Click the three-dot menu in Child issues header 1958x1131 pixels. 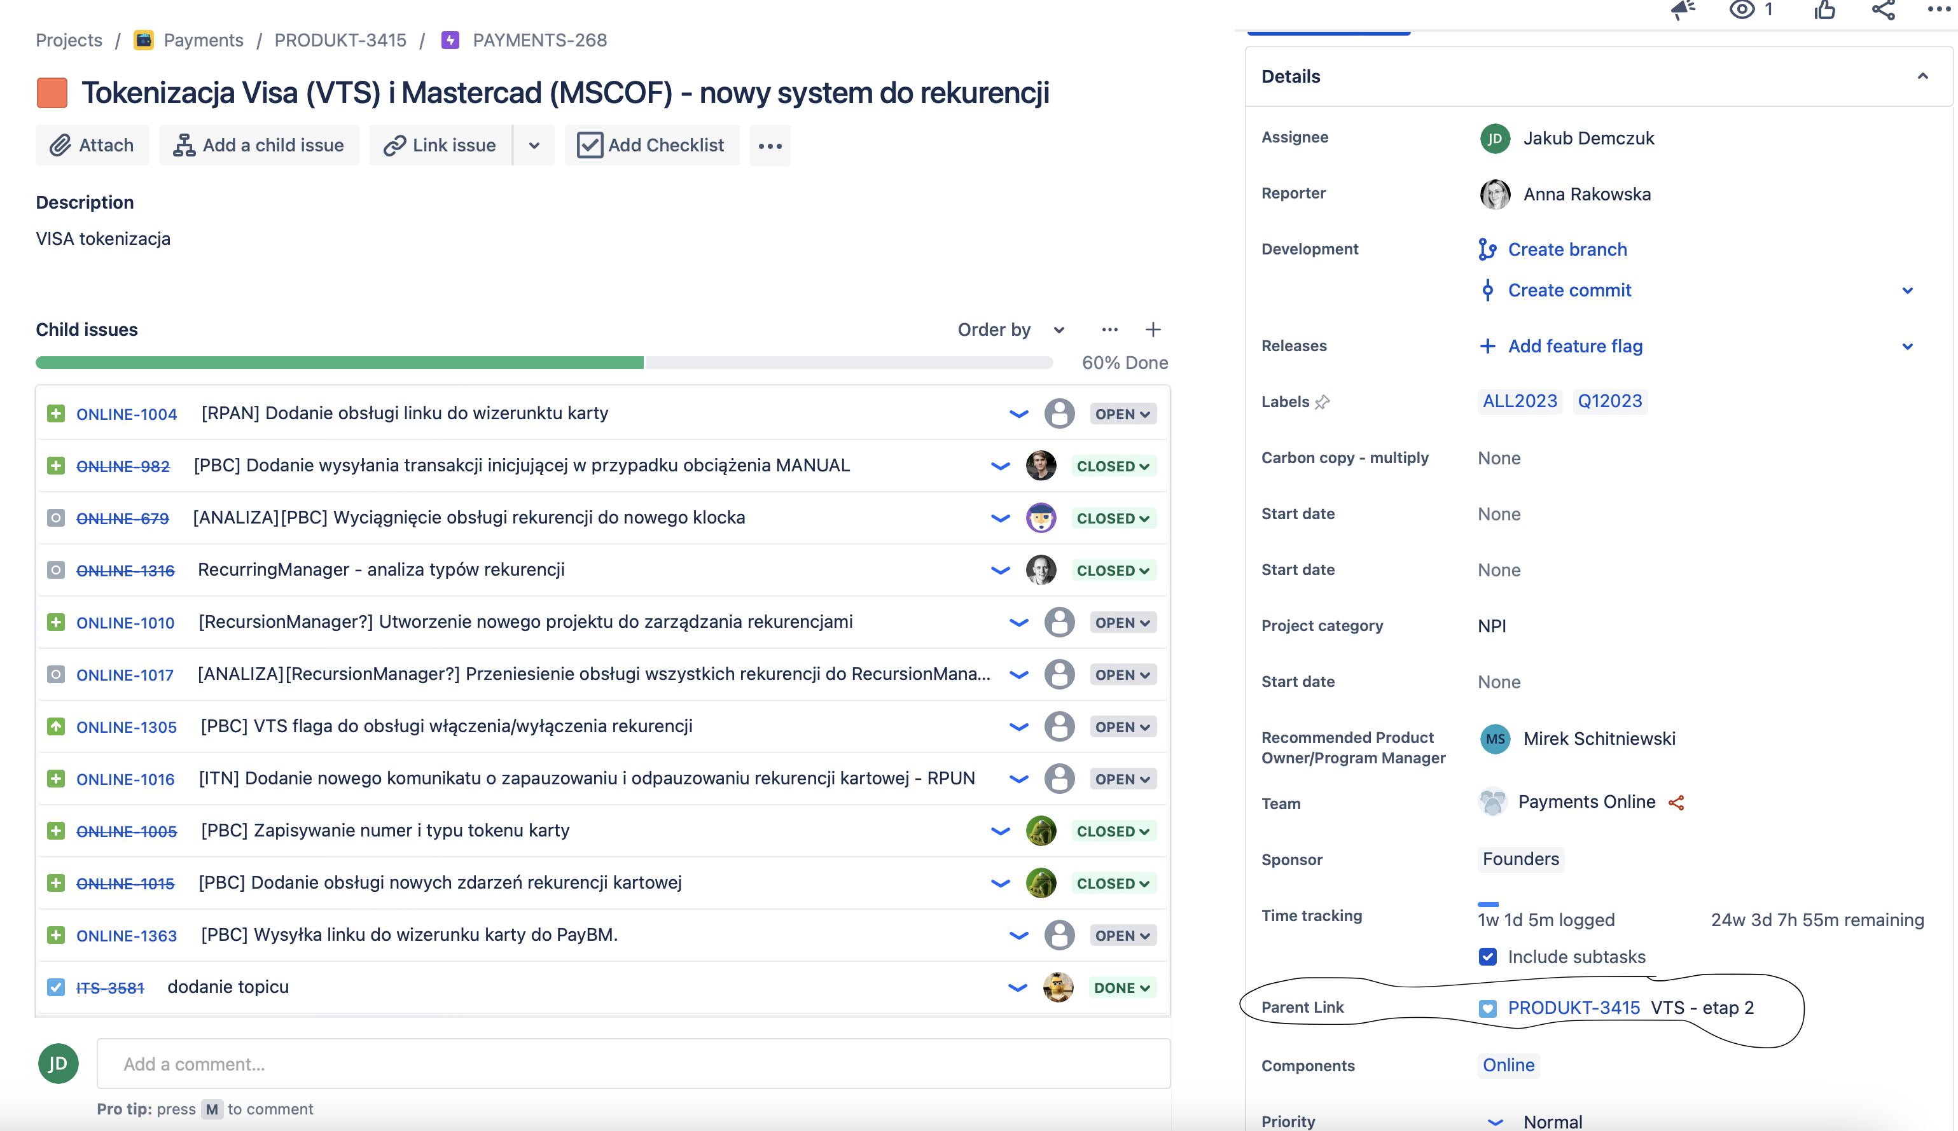tap(1110, 330)
